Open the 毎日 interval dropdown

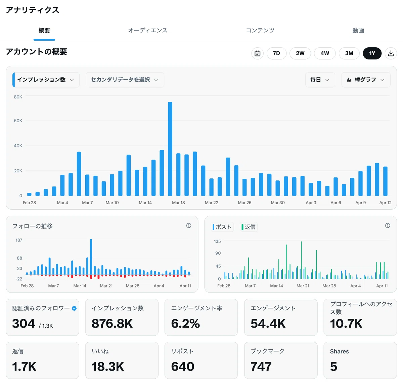[320, 80]
